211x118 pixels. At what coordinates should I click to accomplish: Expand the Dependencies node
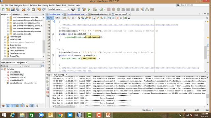coord(5,45)
